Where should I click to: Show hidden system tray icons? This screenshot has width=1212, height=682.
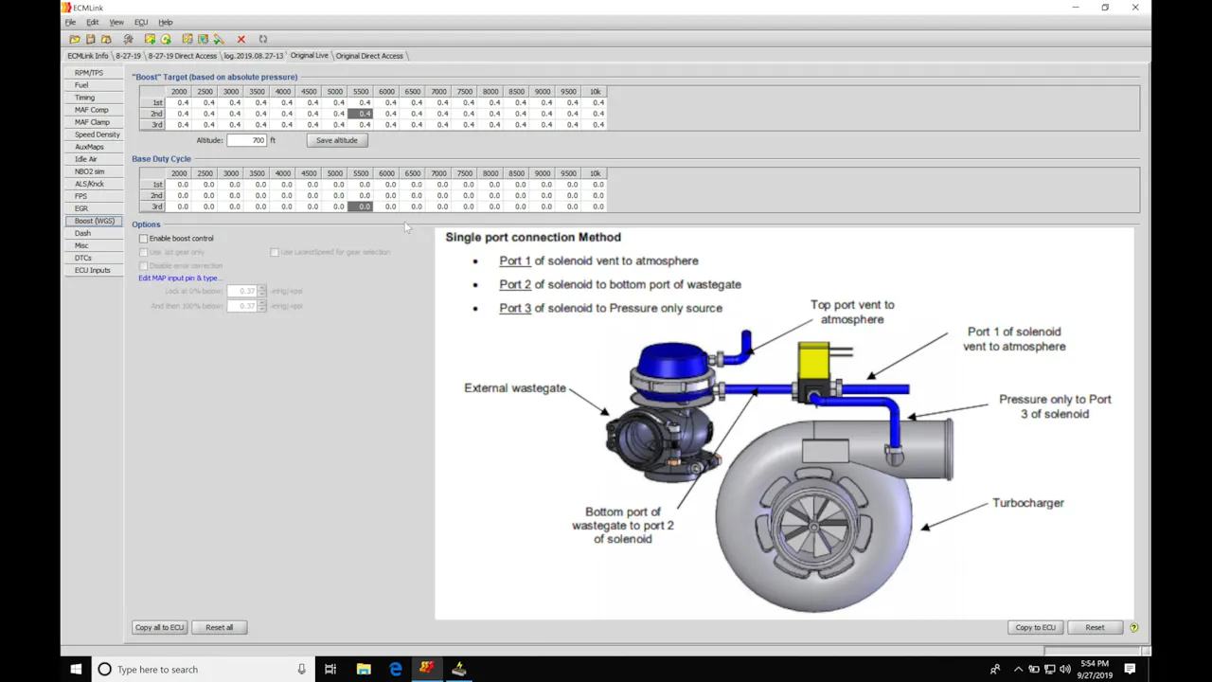(x=1018, y=670)
